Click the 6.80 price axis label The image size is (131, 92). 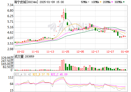pyautogui.click(x=10, y=11)
